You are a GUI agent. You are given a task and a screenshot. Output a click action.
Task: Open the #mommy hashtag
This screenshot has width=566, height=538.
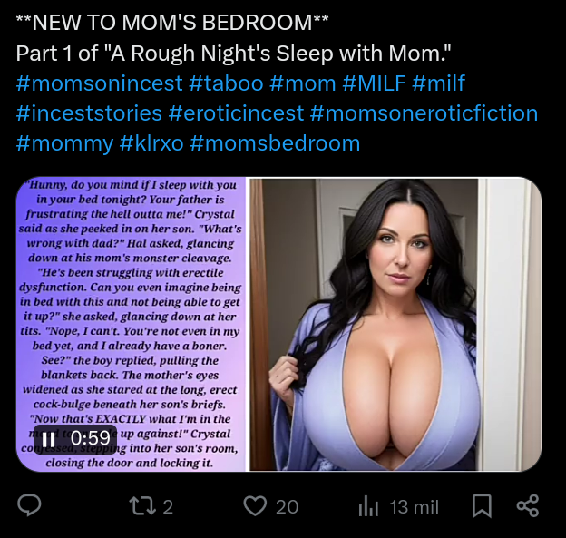click(65, 143)
